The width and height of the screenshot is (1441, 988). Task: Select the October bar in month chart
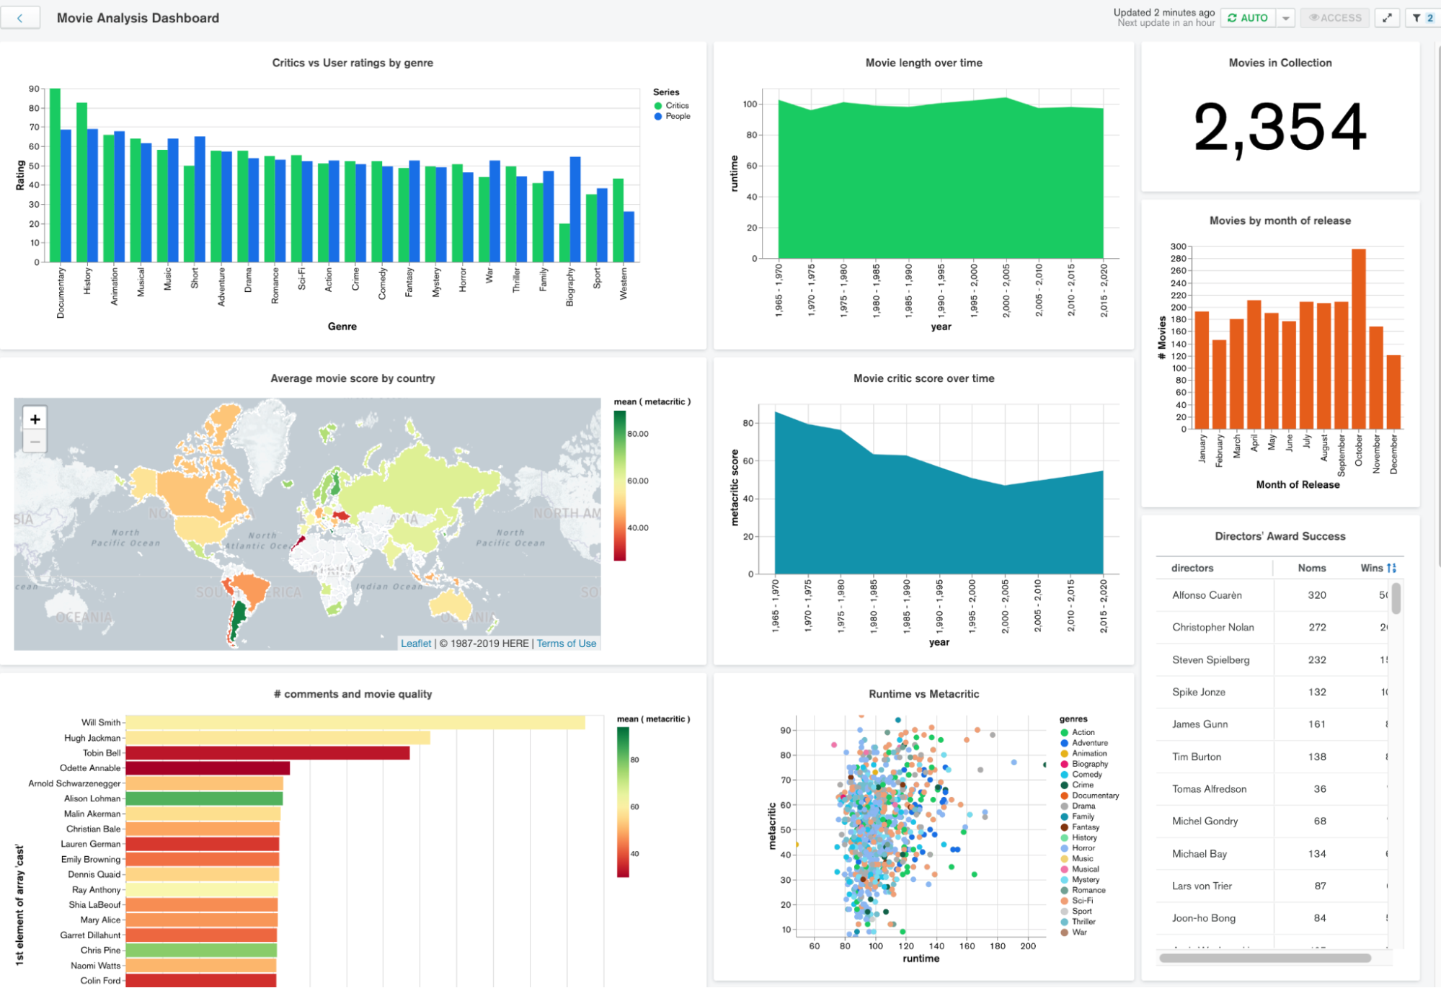point(1359,339)
